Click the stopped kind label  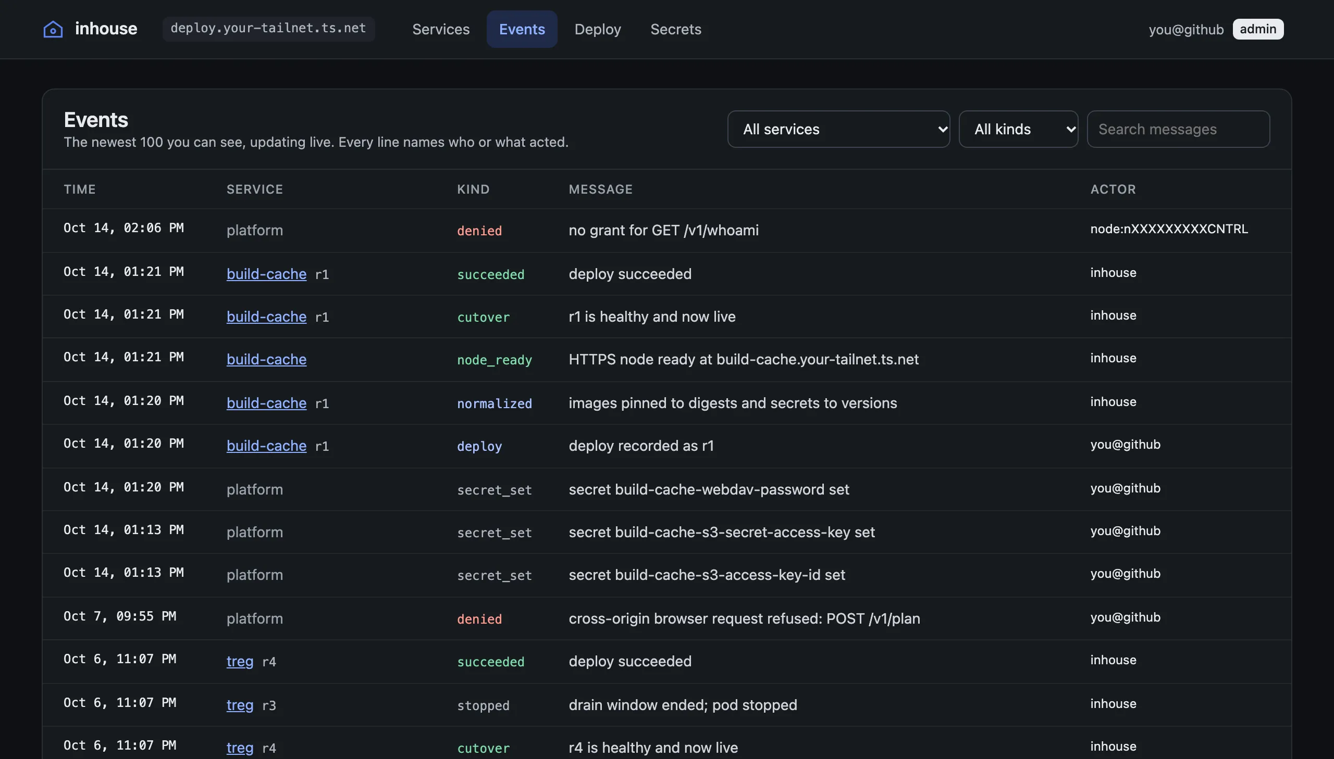[483, 705]
